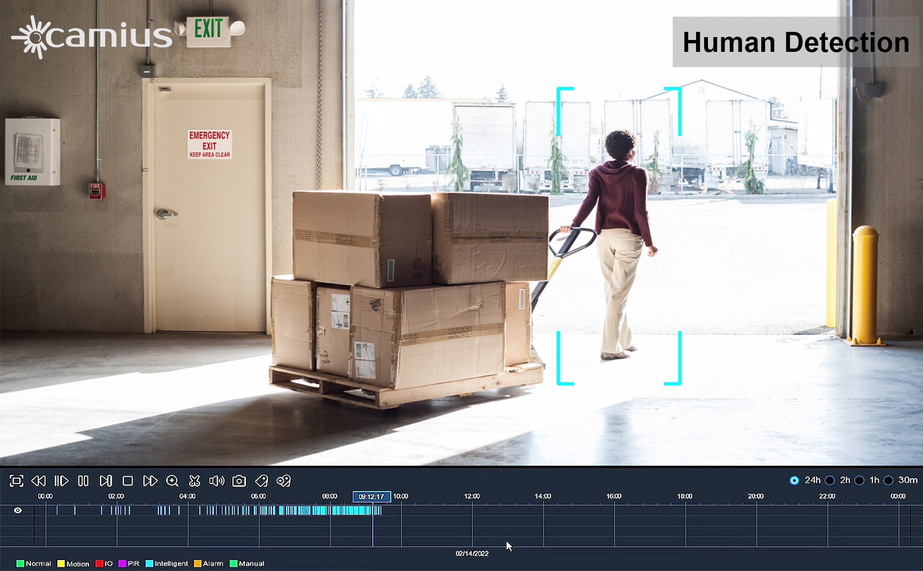This screenshot has width=923, height=571.
Task: Select the 2h timeline range
Action: point(830,481)
